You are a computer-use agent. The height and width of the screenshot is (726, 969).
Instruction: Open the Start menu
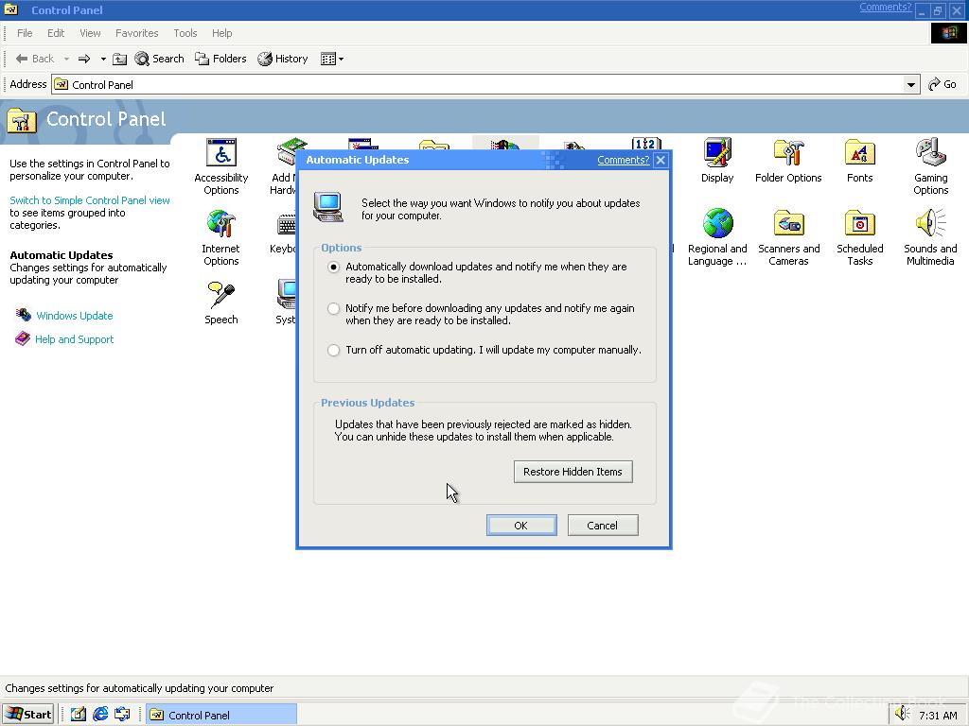coord(28,715)
